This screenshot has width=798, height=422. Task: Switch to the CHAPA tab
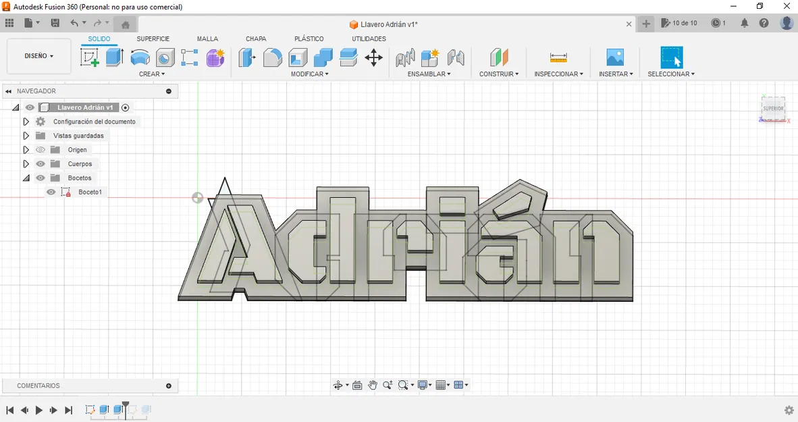[256, 38]
